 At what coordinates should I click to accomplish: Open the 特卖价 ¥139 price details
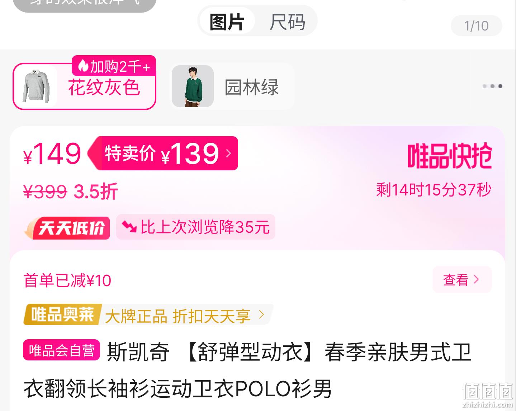[x=163, y=153]
